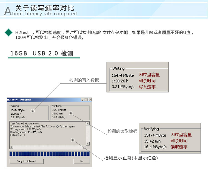Click the green diamond bullet icon

tap(9, 32)
